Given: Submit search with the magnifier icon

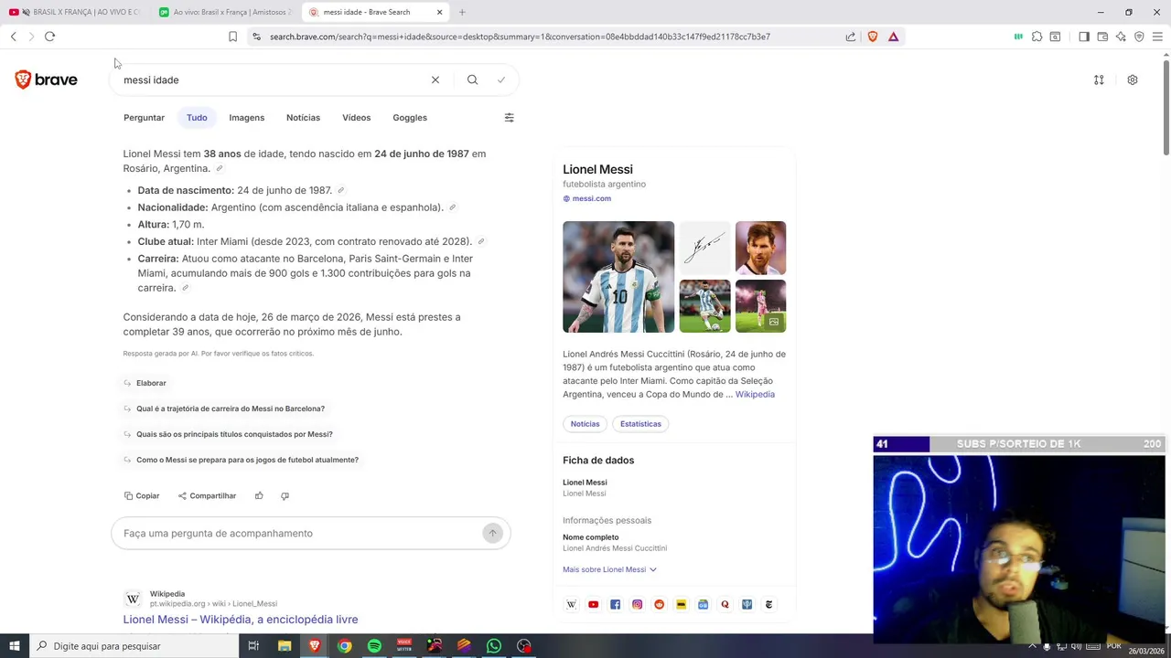Looking at the screenshot, I should [472, 80].
